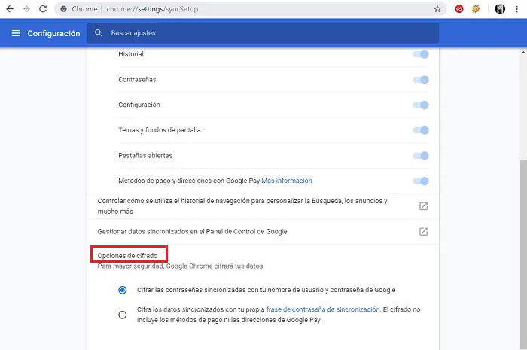Screen dimensions: 527x350
Task: Open the Más información link
Action: pyautogui.click(x=287, y=181)
